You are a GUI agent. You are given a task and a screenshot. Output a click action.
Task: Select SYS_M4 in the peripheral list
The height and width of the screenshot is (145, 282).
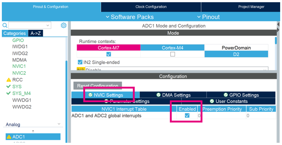21,93
